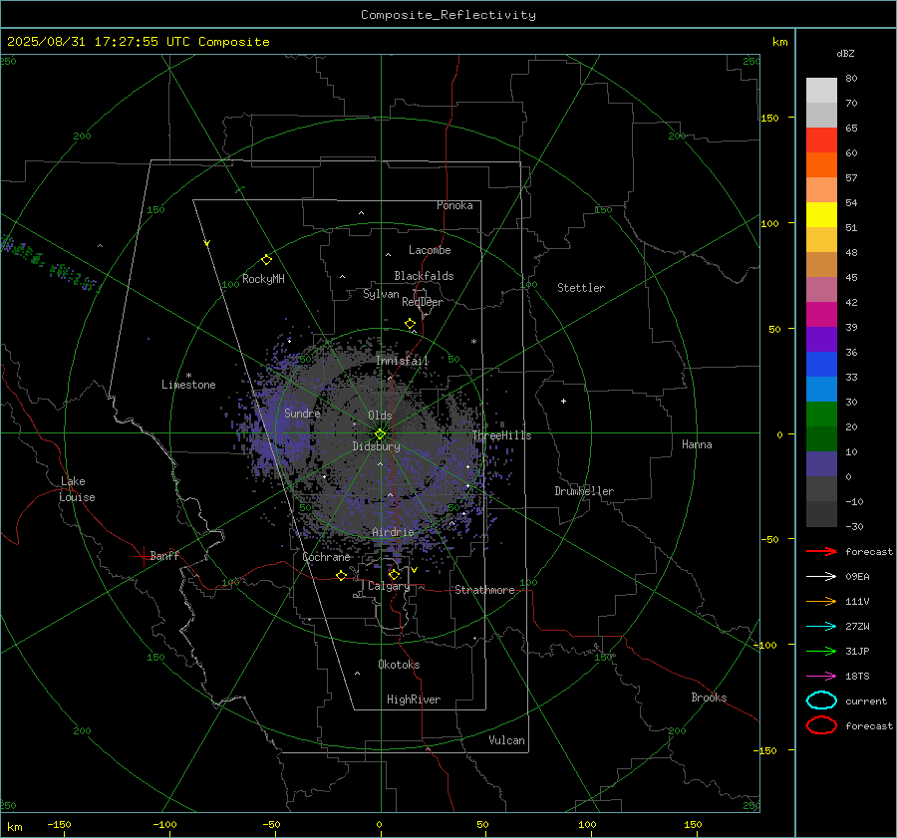
Task: Click the Hanna city label
Action: point(697,444)
